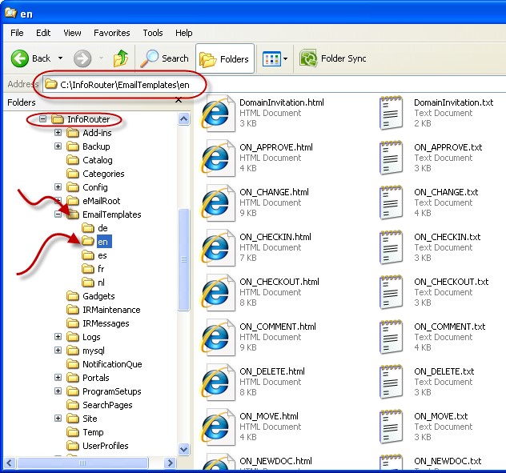The height and width of the screenshot is (473, 506).
Task: Select ON_APPROVE.txt notepad icon
Action: (392, 158)
